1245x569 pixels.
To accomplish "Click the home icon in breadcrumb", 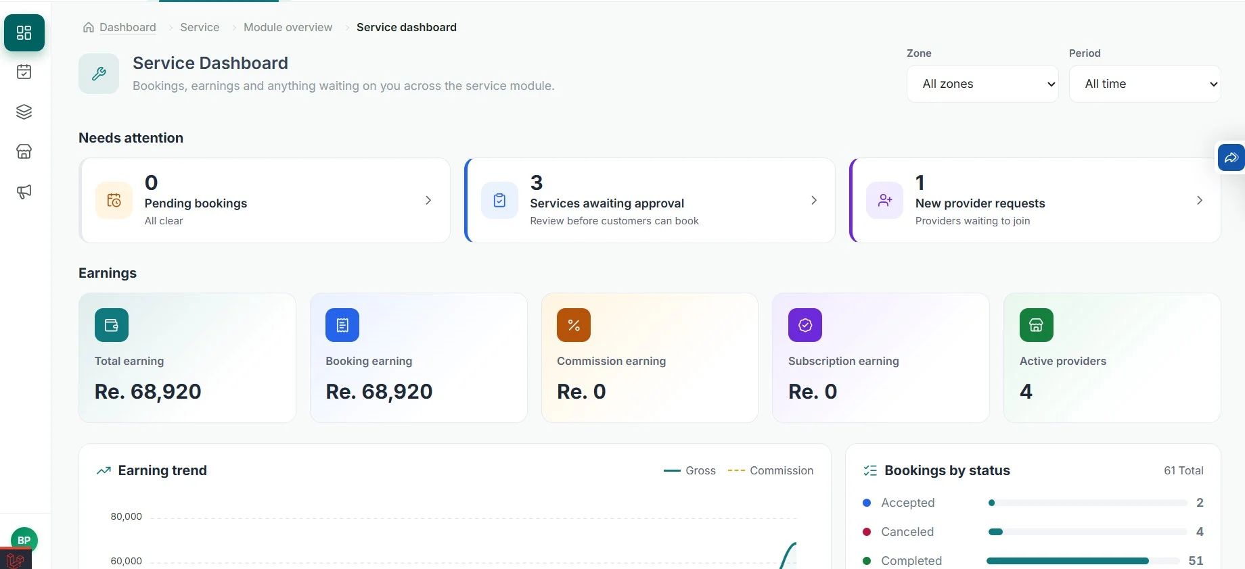I will [x=89, y=27].
